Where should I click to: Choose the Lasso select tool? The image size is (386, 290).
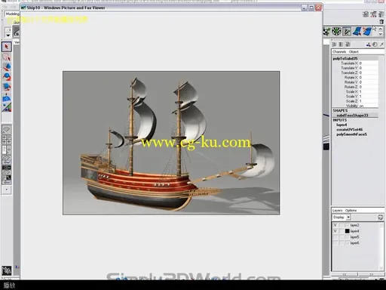[7, 57]
